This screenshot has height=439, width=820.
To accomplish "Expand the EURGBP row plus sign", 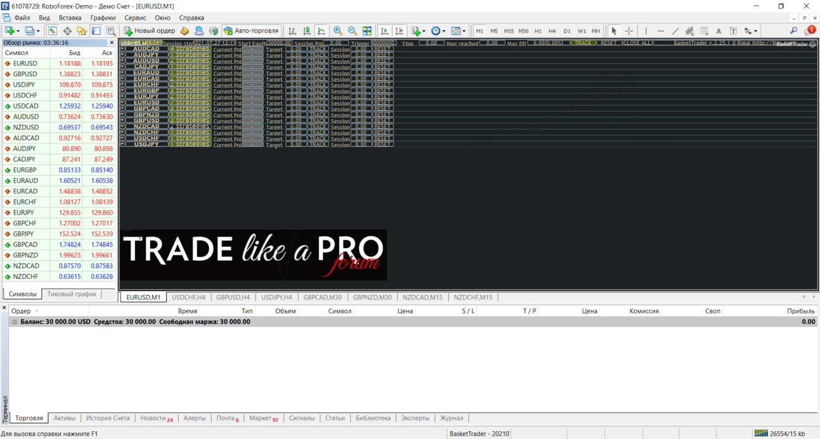I will pyautogui.click(x=123, y=91).
